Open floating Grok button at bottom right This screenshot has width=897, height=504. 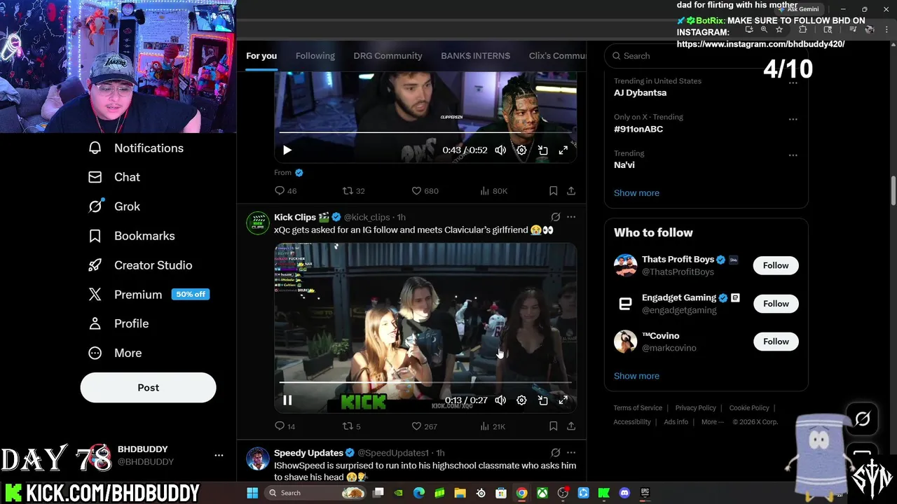pyautogui.click(x=862, y=419)
